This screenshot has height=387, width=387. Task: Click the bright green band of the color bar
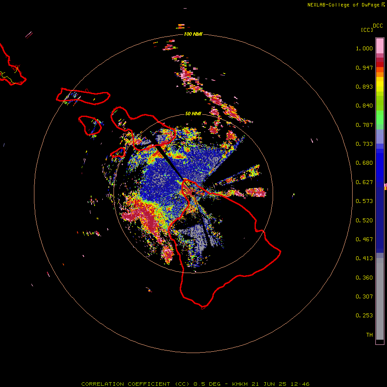(x=380, y=117)
